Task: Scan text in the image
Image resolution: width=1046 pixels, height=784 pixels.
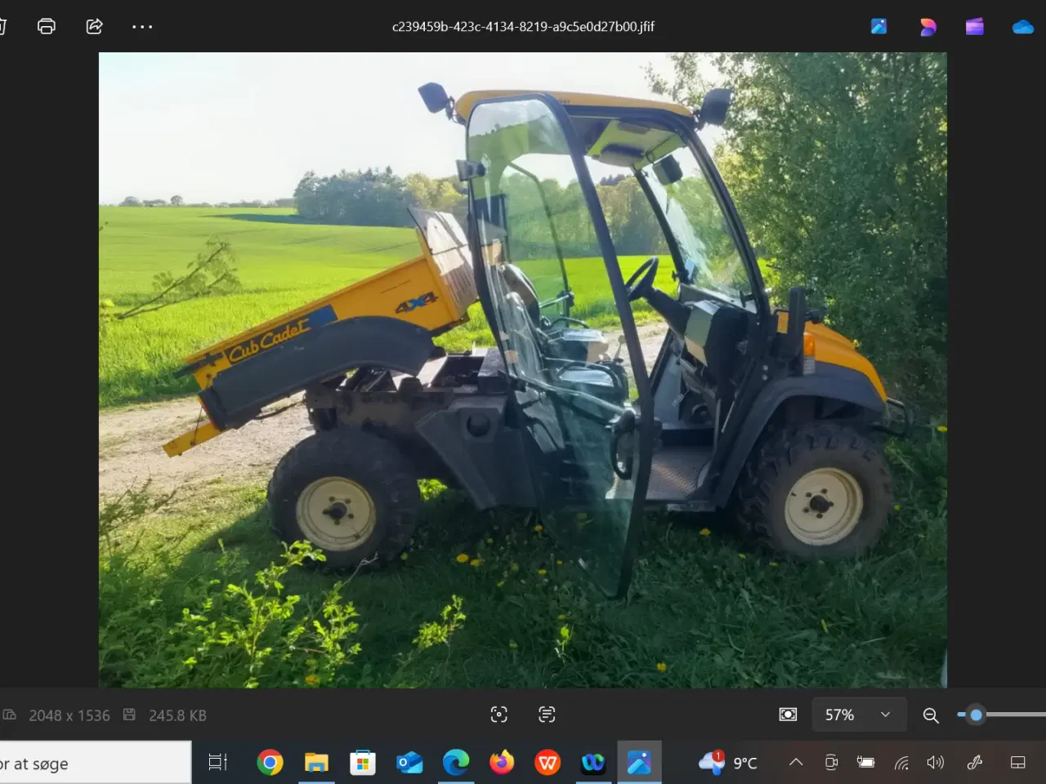Action: pos(547,715)
